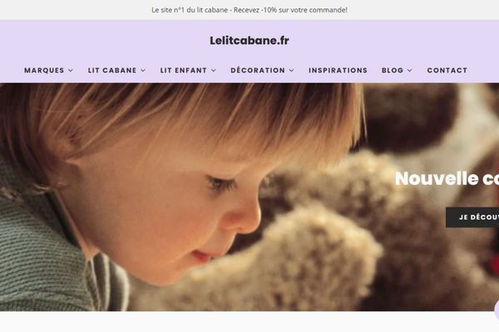Expand the BLOG dropdown chevron
Screen dimensions: 499x332
pyautogui.click(x=410, y=71)
